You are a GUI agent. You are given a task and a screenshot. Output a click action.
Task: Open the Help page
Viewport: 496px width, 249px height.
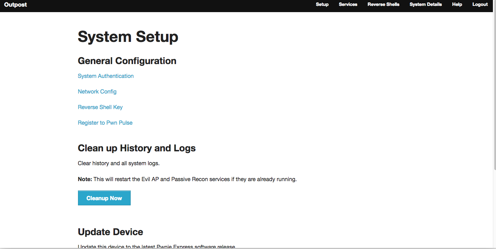[x=457, y=5]
